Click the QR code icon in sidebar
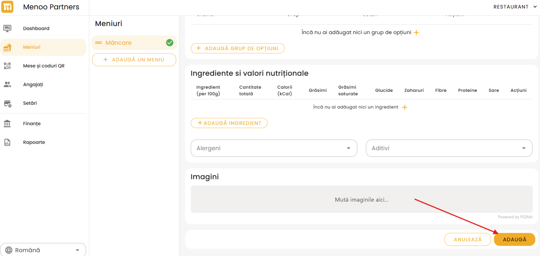540x256 pixels. [7, 66]
